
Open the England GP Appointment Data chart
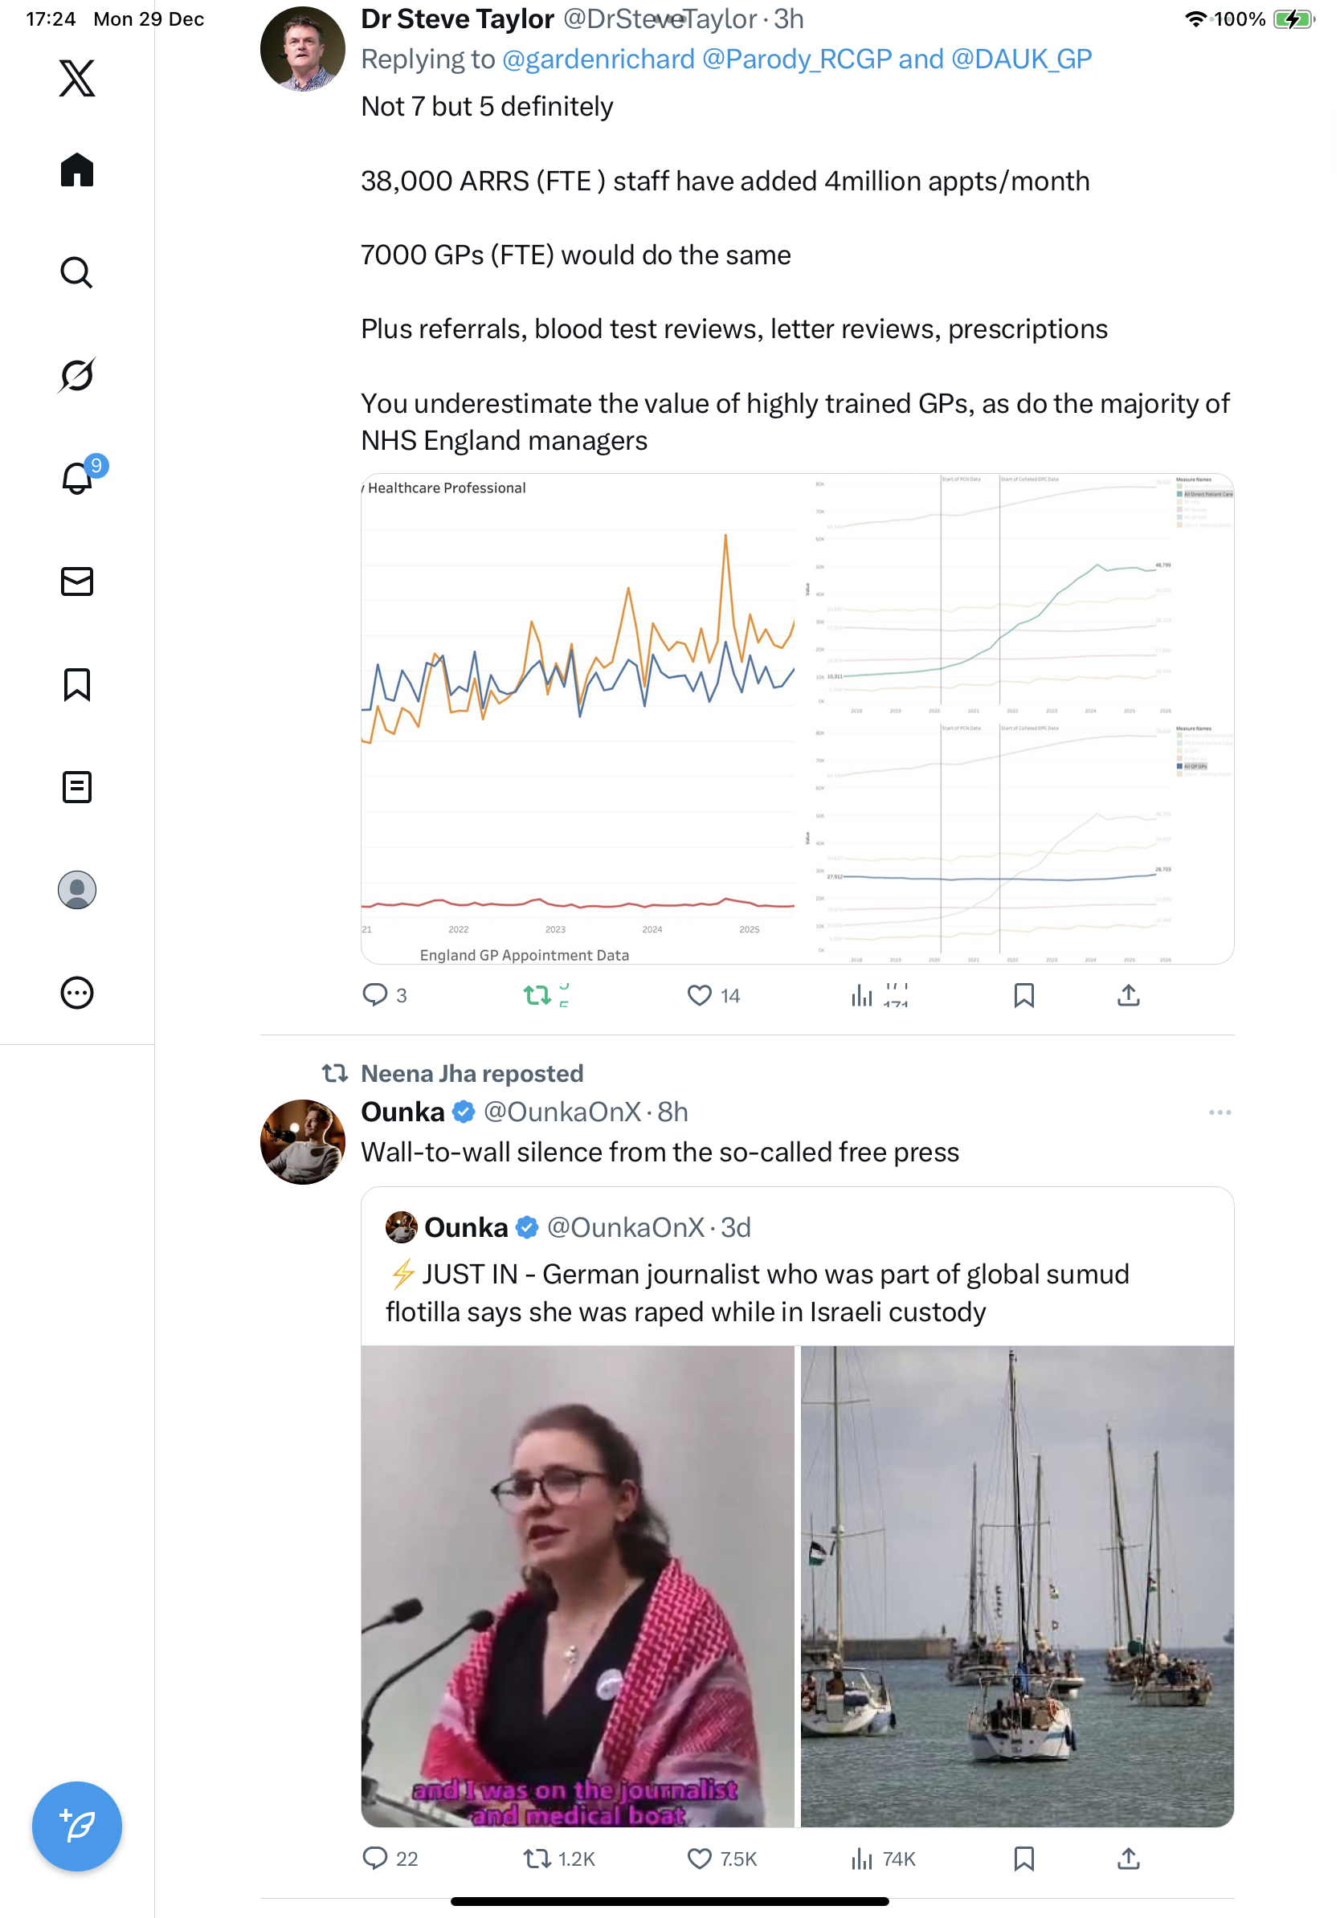(578, 718)
